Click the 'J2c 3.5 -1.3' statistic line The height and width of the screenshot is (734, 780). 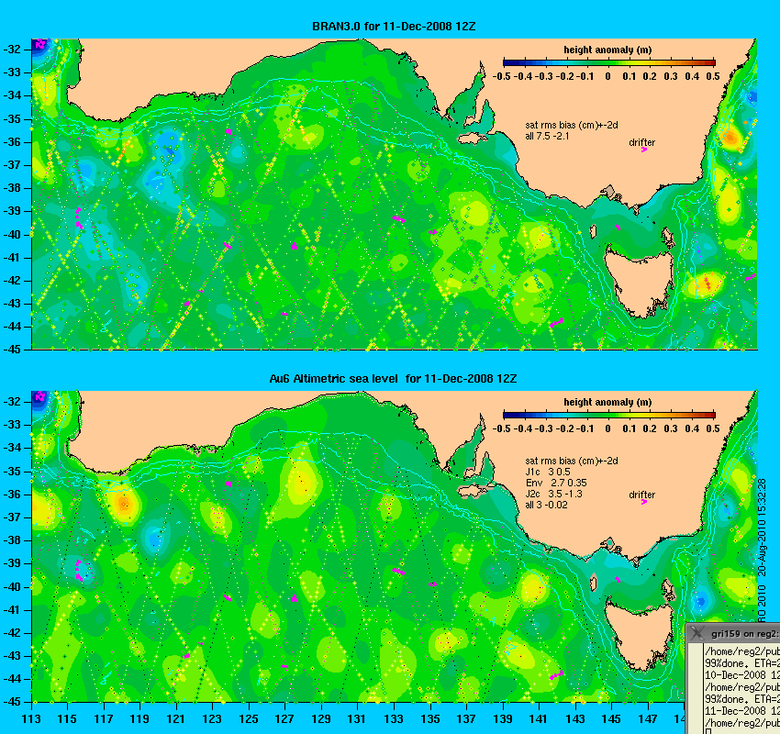pos(553,494)
